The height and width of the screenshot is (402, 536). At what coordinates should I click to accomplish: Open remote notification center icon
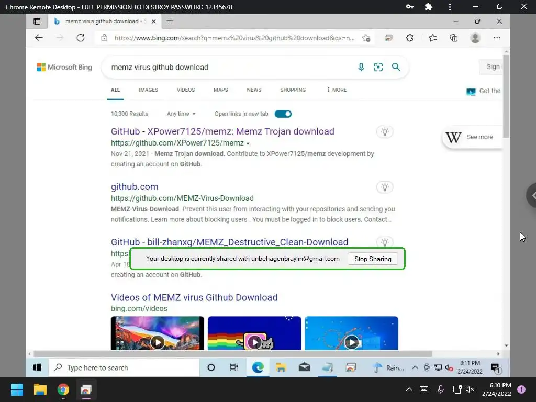(x=495, y=368)
